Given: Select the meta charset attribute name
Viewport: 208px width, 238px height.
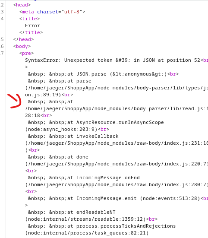Looking at the screenshot, I should (47, 12).
